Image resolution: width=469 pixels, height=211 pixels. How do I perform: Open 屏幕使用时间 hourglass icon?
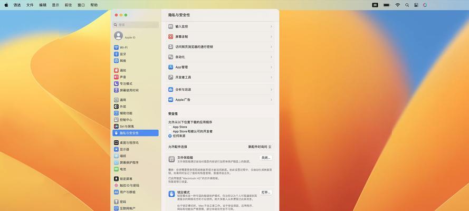point(117,90)
